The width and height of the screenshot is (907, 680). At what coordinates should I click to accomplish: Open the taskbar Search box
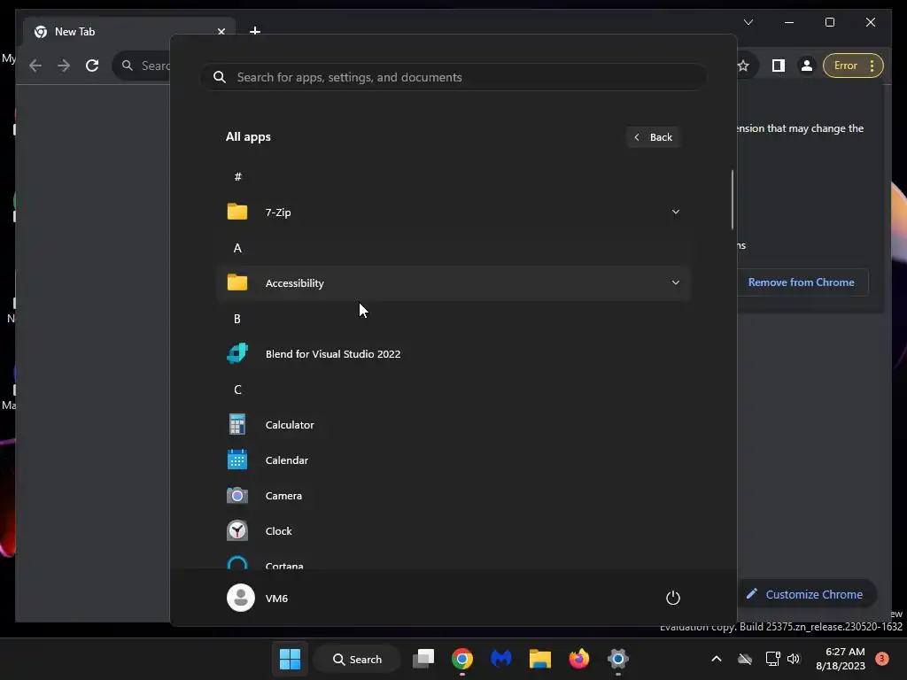click(x=358, y=659)
